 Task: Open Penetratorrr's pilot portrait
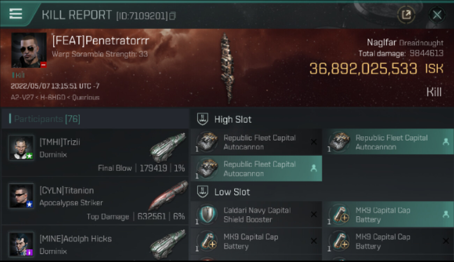pyautogui.click(x=29, y=50)
